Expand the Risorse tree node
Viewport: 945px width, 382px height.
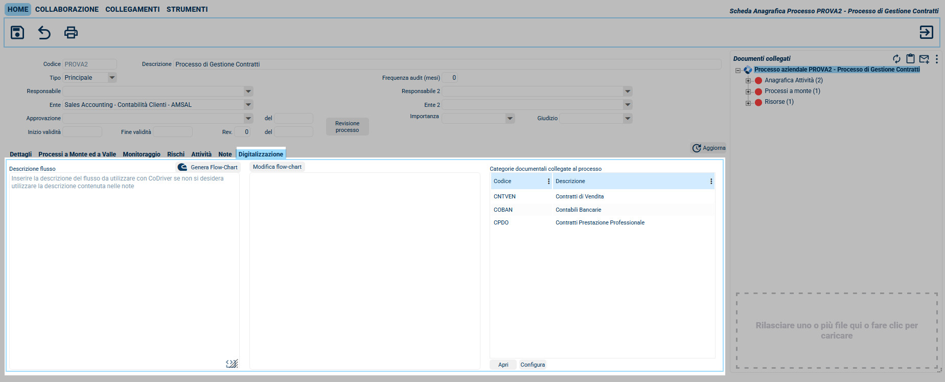pyautogui.click(x=748, y=102)
